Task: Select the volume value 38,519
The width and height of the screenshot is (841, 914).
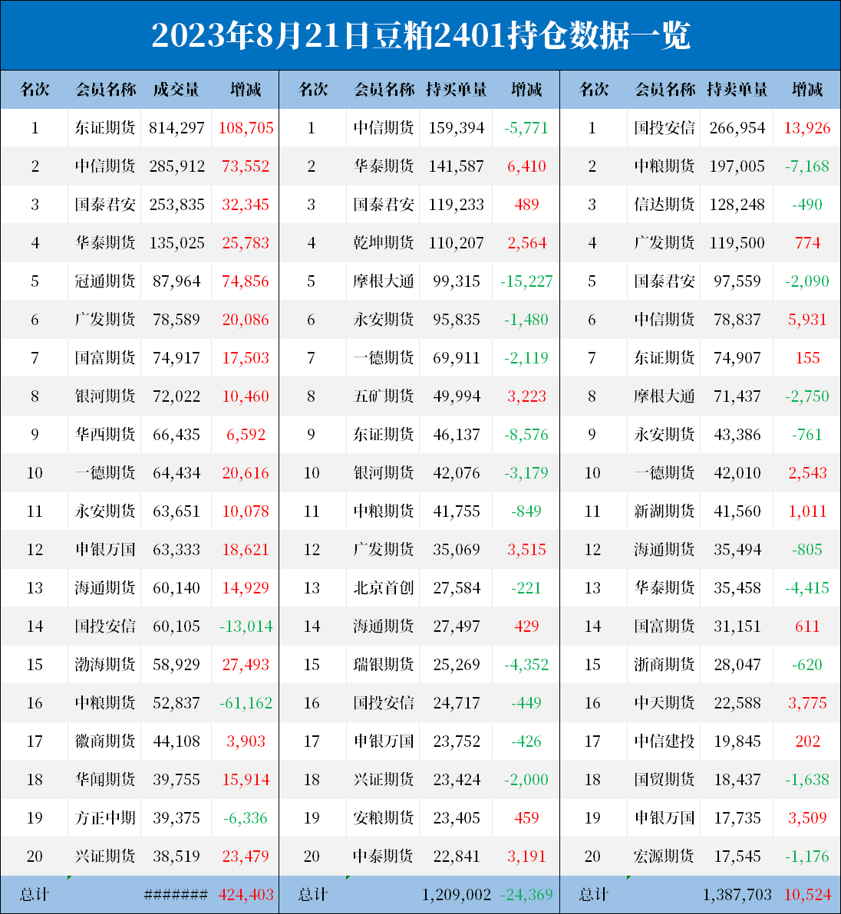Action: click(x=176, y=856)
